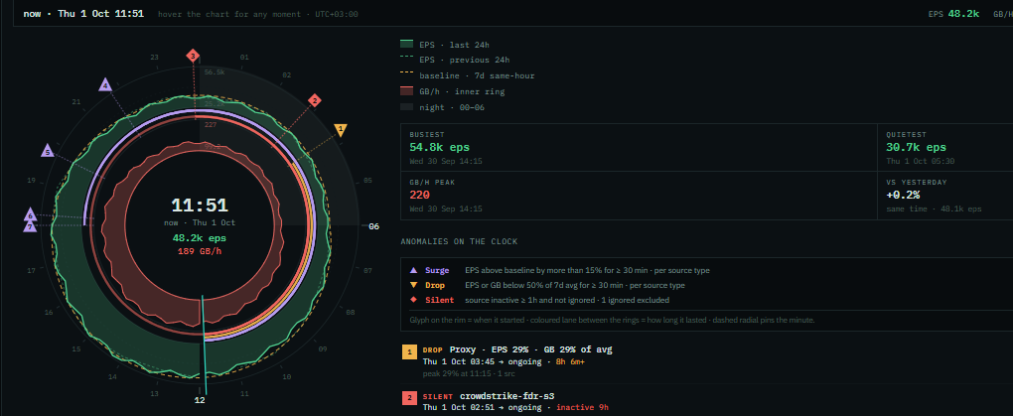Click the 8h 6m+ duration of Proxy drop
This screenshot has height=416, width=1013.
[x=568, y=361]
